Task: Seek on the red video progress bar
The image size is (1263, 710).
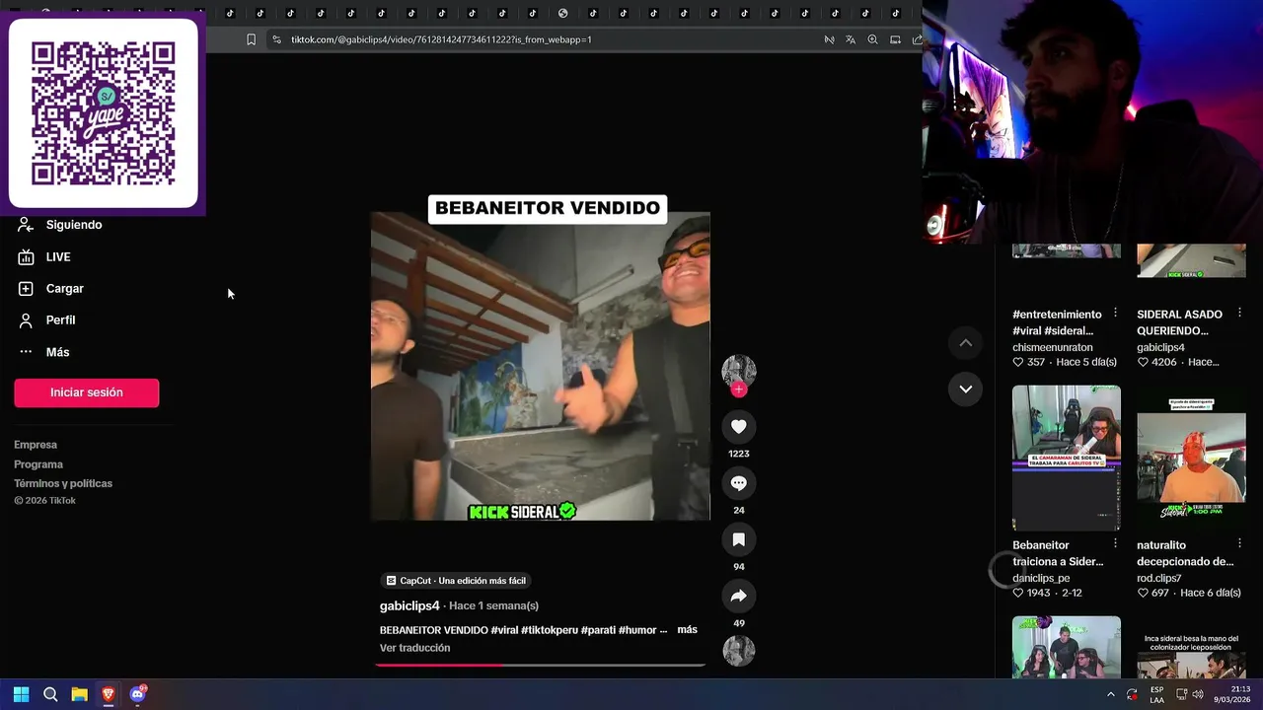Action: pyautogui.click(x=540, y=665)
